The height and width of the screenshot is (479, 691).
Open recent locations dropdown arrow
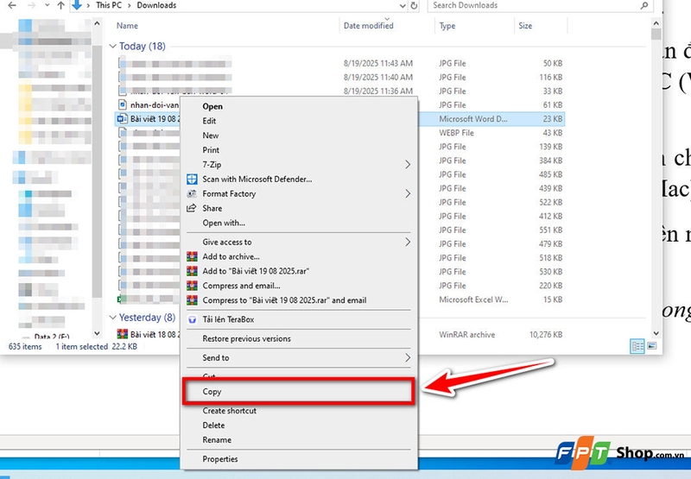click(x=47, y=6)
